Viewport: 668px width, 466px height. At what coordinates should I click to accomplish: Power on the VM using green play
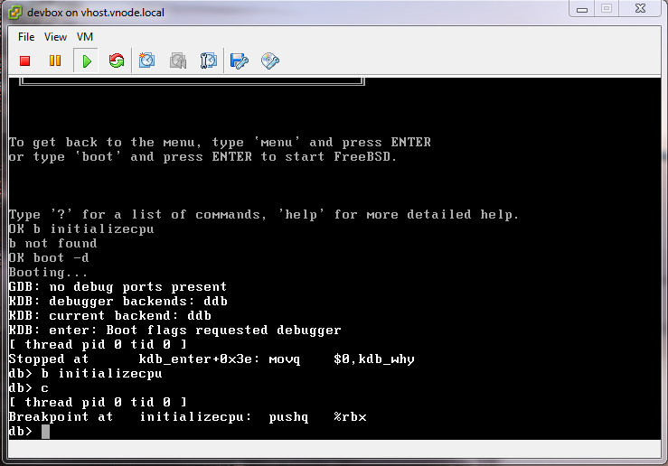(87, 61)
